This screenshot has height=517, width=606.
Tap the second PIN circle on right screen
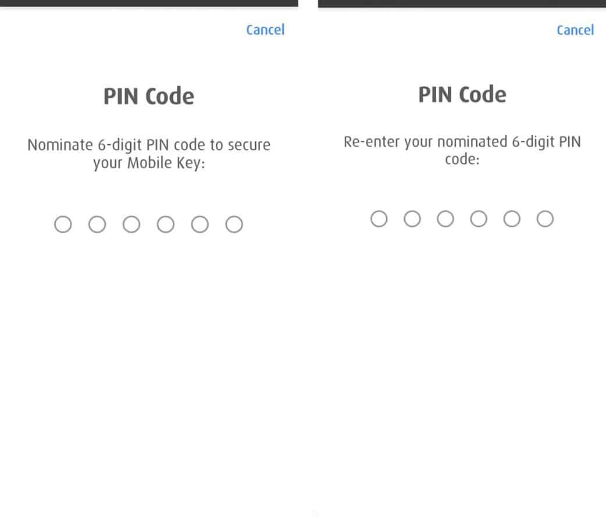point(412,219)
